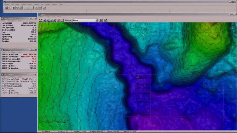Click the SLED Tgt dist row

(x=19, y=66)
